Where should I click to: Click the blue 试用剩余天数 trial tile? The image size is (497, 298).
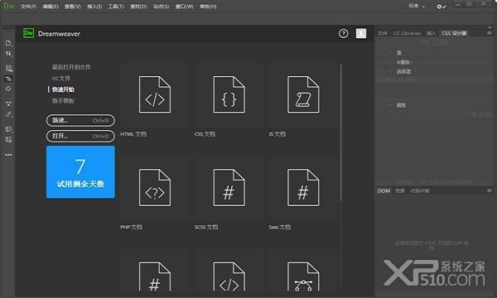(80, 172)
